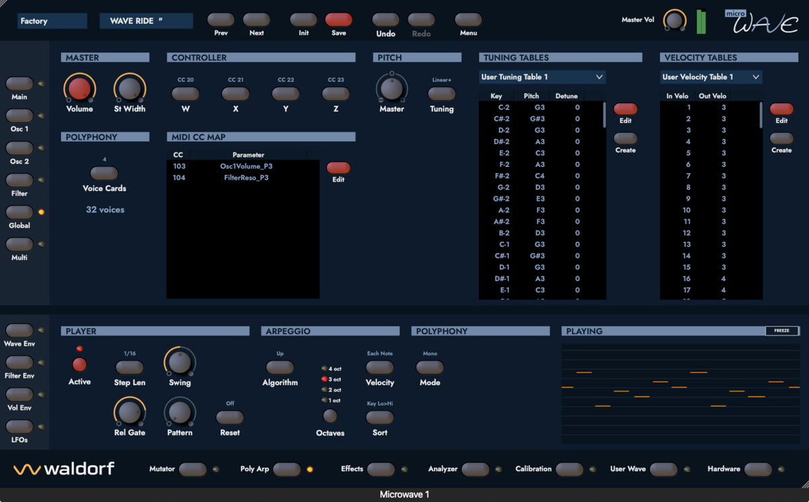Screen dimensions: 809x502
Task: Click the Next preset button
Action: 256,20
